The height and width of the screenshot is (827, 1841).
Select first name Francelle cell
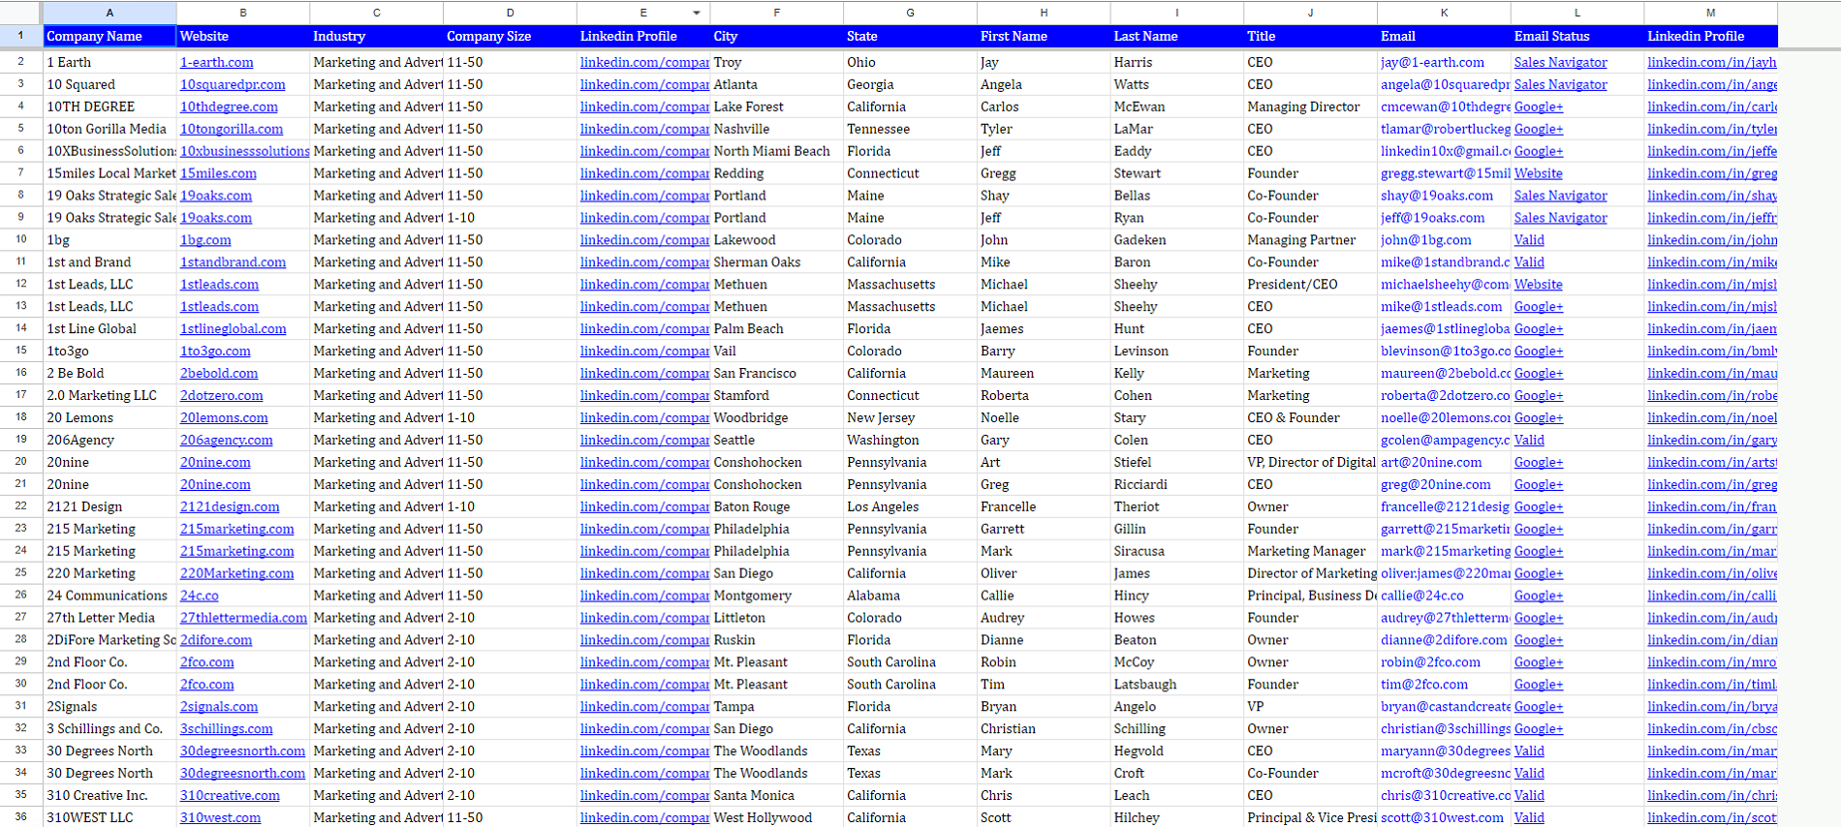click(1044, 507)
